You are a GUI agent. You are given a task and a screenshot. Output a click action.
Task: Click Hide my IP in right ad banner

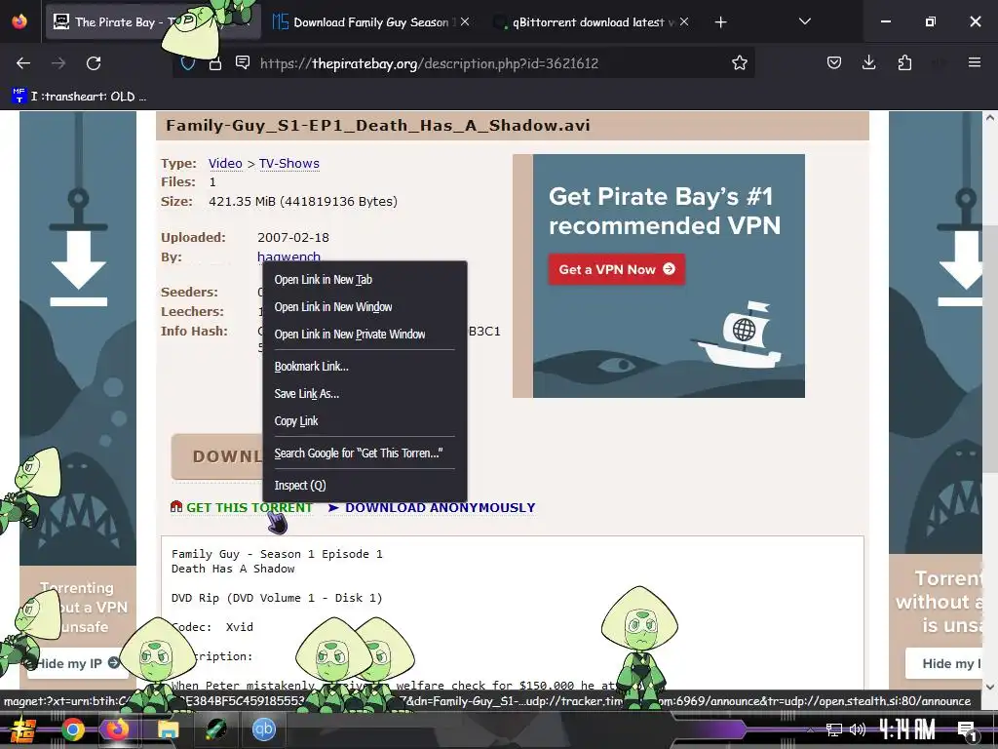click(x=944, y=663)
